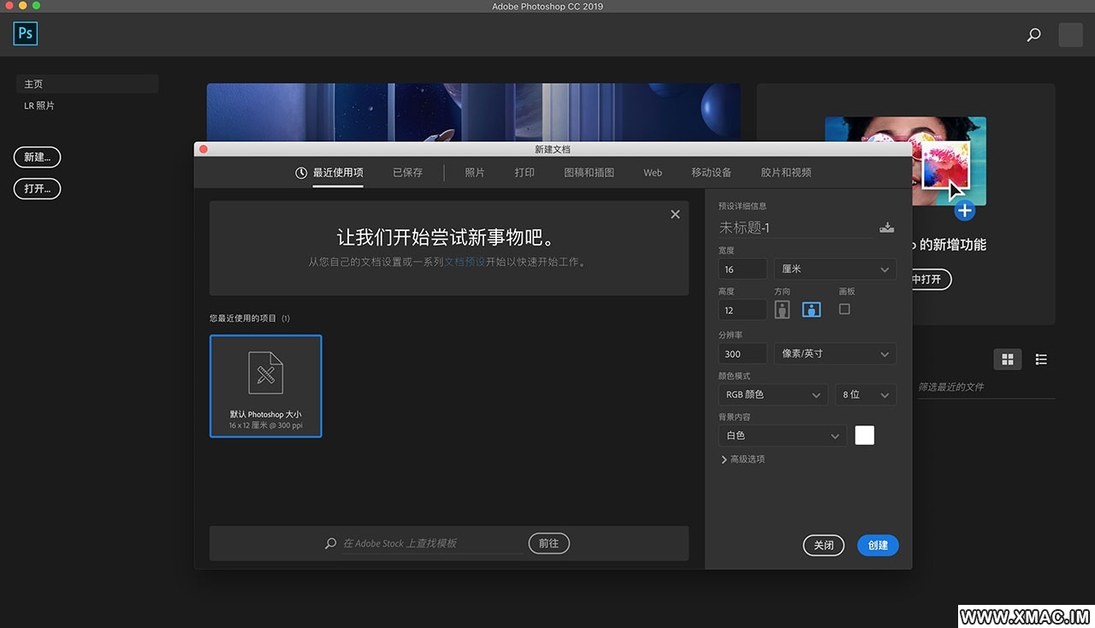1095x628 pixels.
Task: Switch to the 照片 tab
Action: 475,173
